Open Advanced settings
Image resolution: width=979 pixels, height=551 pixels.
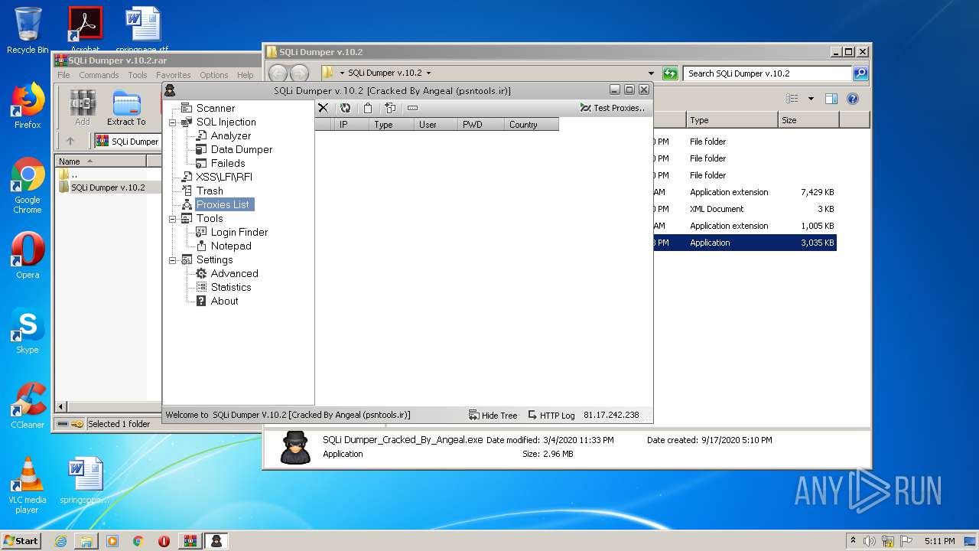coord(234,273)
